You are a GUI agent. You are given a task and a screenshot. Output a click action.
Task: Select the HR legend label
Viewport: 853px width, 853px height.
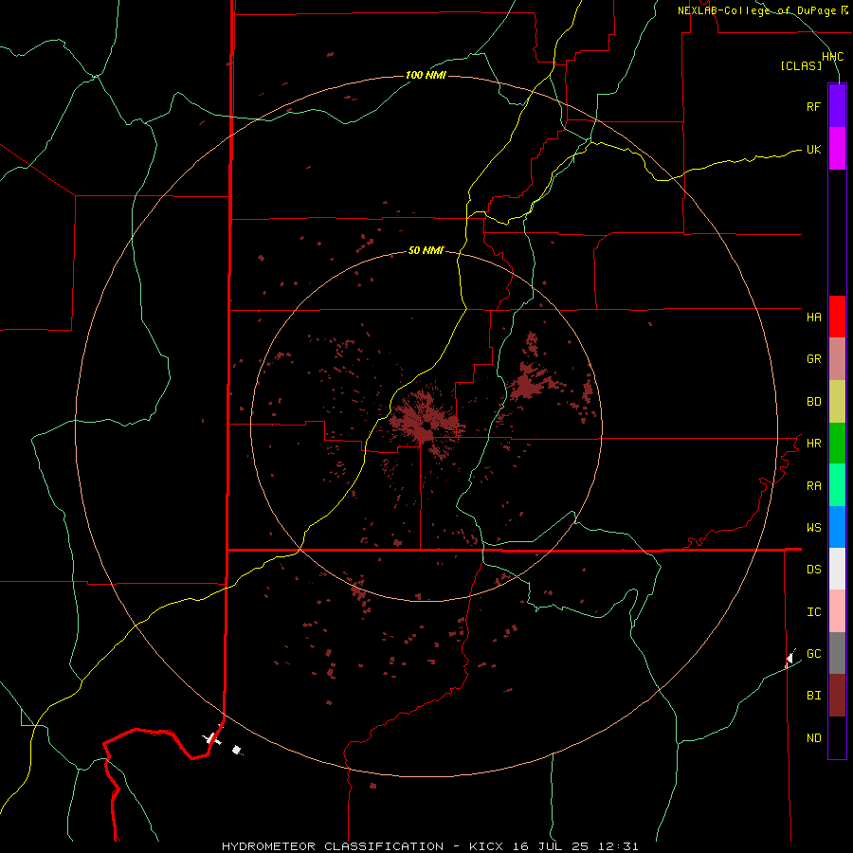(x=813, y=444)
